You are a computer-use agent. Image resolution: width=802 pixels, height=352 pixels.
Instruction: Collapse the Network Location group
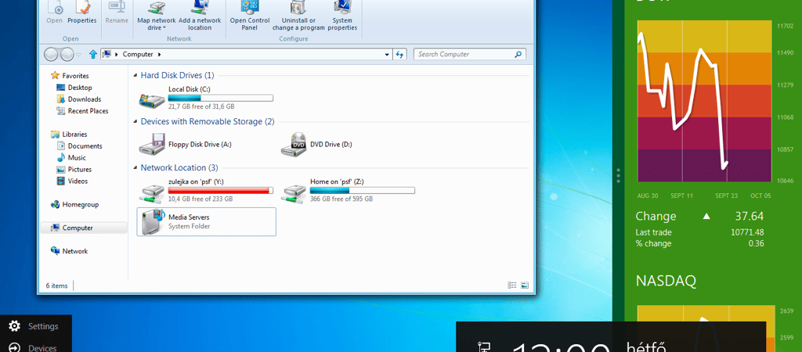pyautogui.click(x=133, y=168)
